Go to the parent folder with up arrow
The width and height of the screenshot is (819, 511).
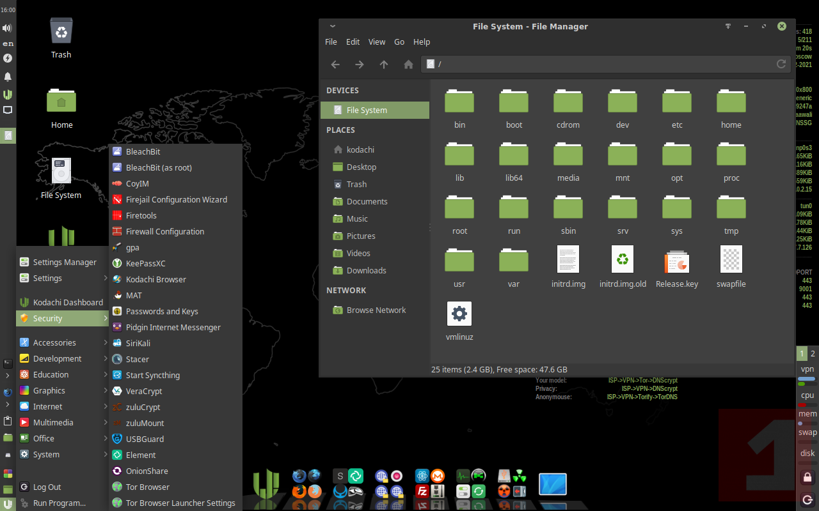[x=384, y=65]
